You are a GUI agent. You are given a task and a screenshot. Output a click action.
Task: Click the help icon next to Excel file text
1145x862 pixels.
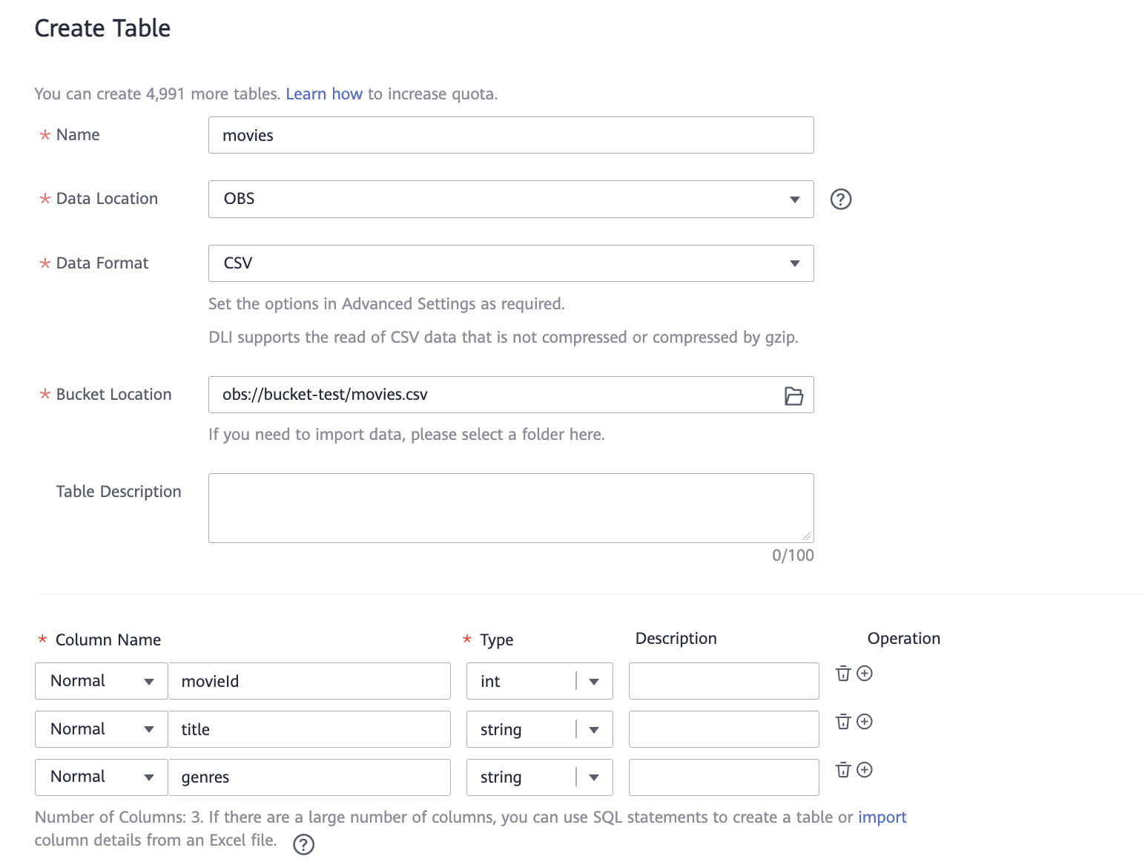point(303,844)
